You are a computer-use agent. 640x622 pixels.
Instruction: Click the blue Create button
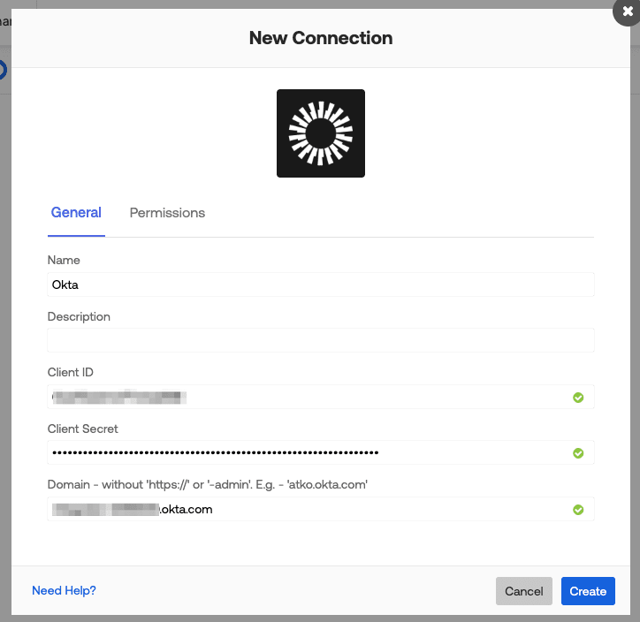pyautogui.click(x=588, y=591)
